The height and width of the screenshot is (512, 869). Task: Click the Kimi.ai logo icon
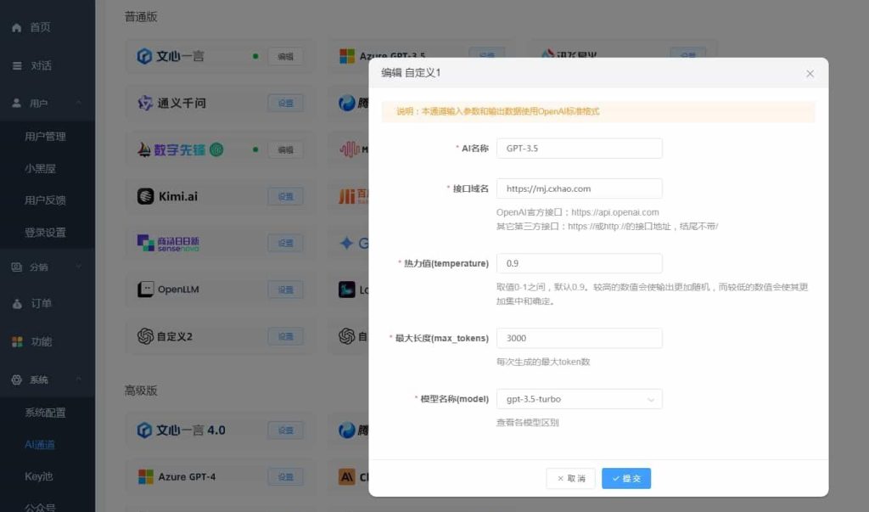coord(145,196)
